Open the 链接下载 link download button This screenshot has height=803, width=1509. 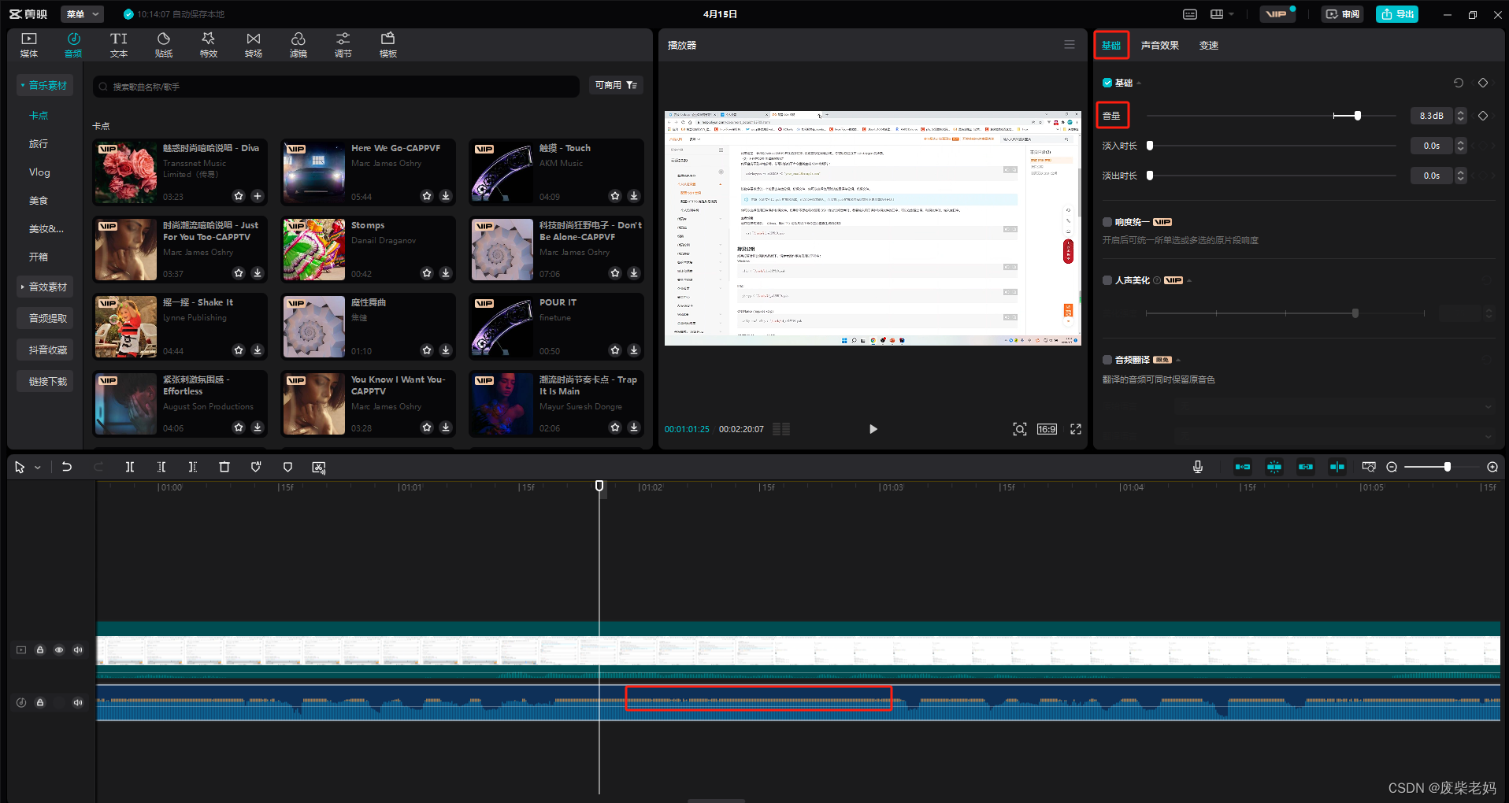pos(45,381)
